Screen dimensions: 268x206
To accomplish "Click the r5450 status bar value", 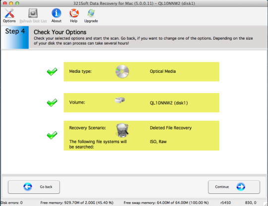I will point(226,203).
